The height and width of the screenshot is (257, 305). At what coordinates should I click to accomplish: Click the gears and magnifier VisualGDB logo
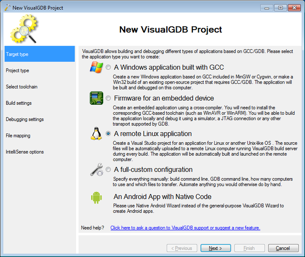tap(24, 29)
